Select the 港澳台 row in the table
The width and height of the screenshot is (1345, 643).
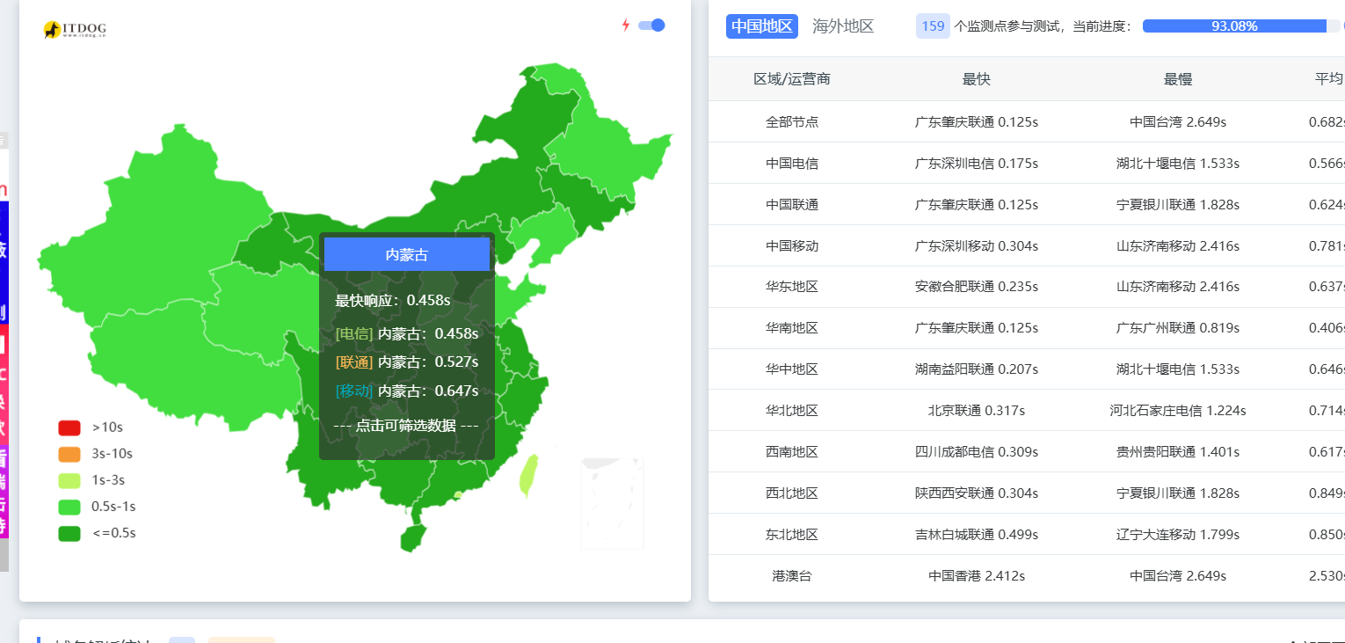coord(791,576)
